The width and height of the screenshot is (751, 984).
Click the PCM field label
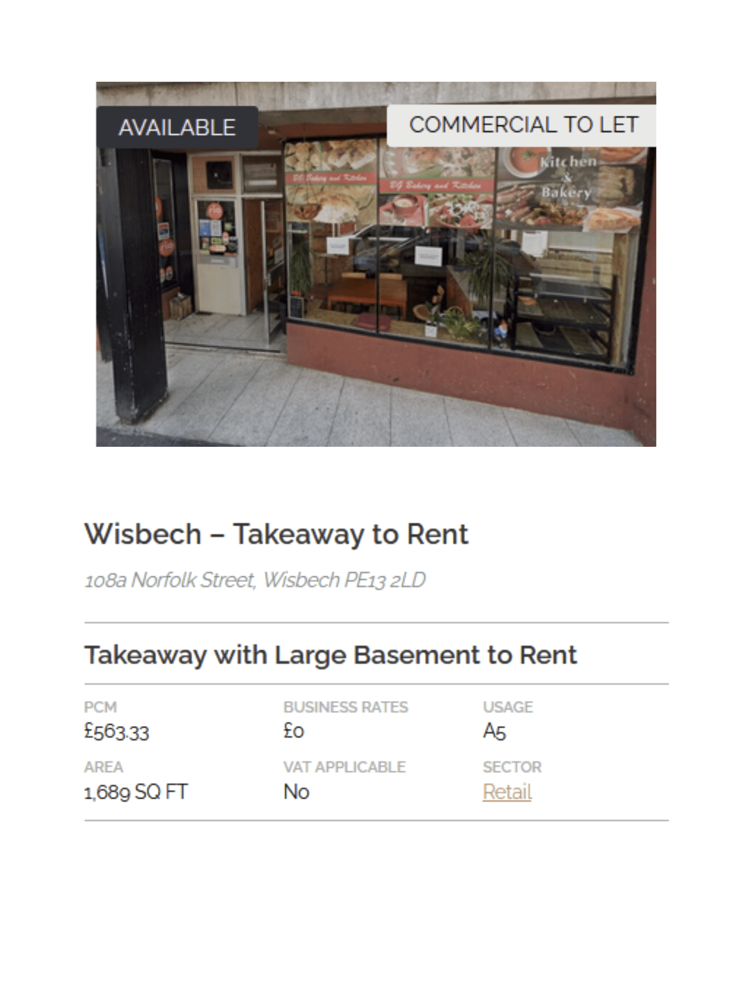click(100, 707)
